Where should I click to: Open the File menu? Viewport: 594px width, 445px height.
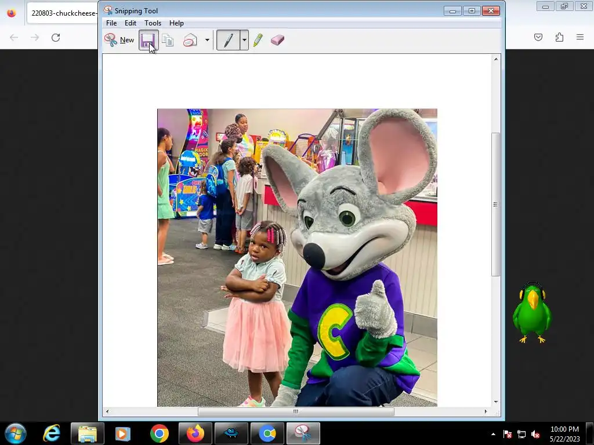(111, 23)
